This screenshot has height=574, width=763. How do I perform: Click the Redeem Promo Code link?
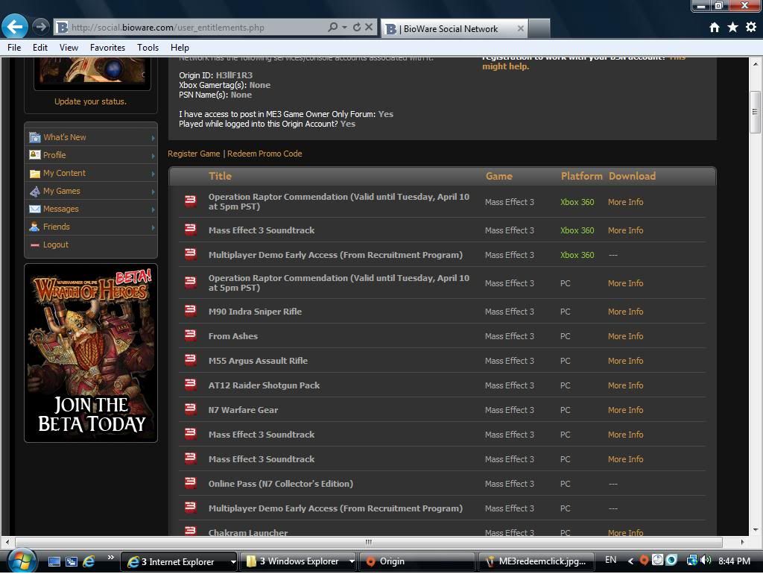coord(265,154)
